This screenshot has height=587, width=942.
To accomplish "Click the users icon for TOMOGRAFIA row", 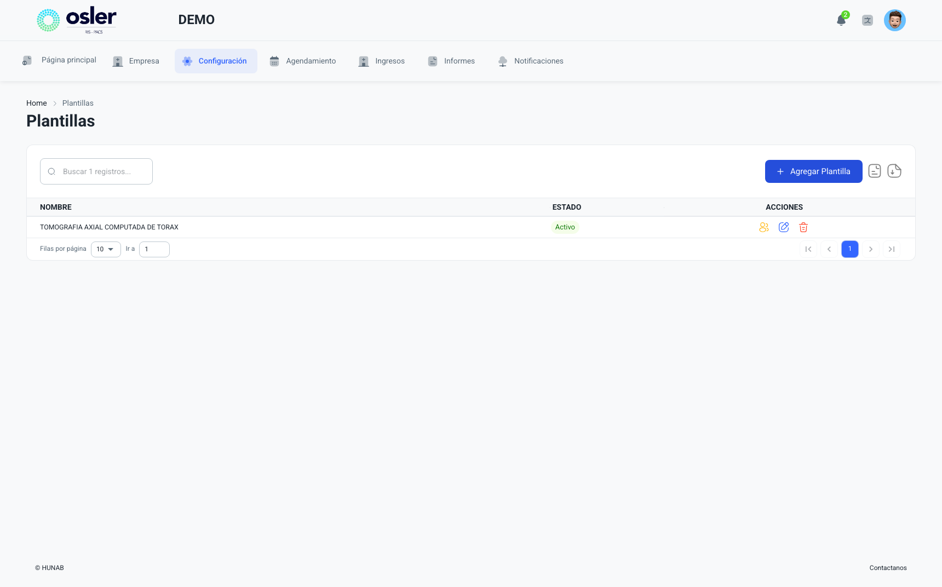I will point(764,227).
